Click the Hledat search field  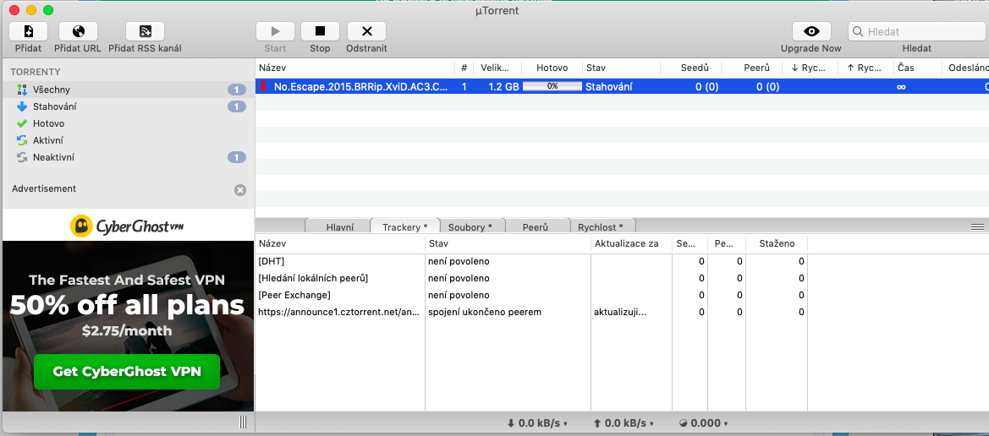pos(916,31)
